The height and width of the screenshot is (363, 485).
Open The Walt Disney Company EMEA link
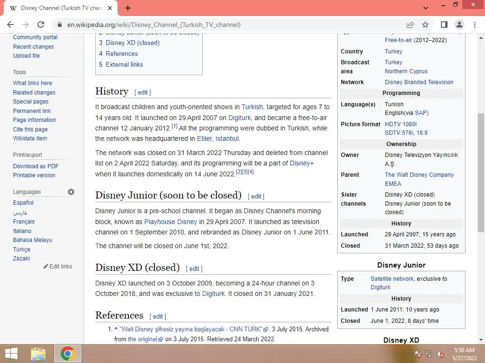pyautogui.click(x=419, y=179)
